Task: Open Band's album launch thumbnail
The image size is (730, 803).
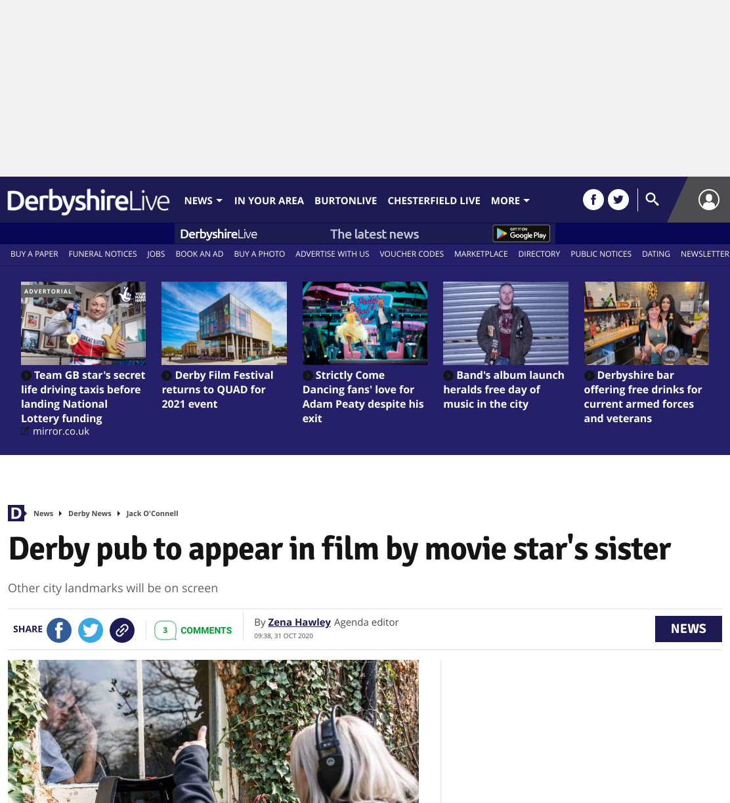Action: pyautogui.click(x=505, y=323)
